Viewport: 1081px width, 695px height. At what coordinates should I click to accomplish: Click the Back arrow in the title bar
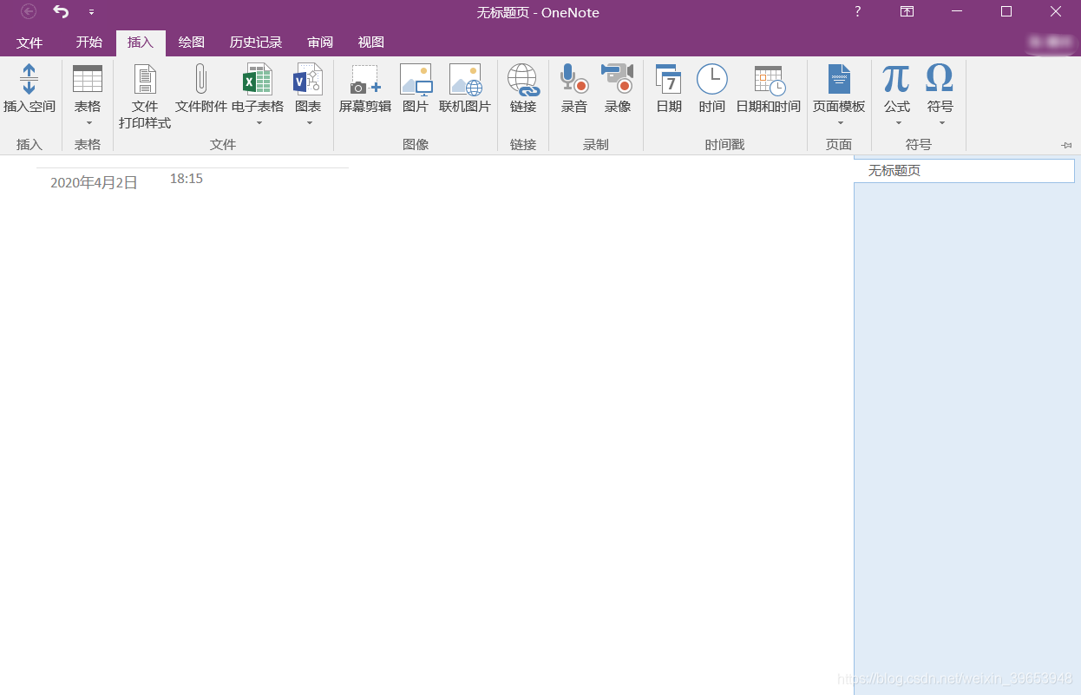click(x=29, y=12)
